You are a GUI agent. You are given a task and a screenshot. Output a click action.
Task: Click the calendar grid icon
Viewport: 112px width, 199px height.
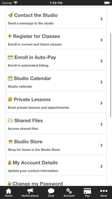tap(10, 78)
